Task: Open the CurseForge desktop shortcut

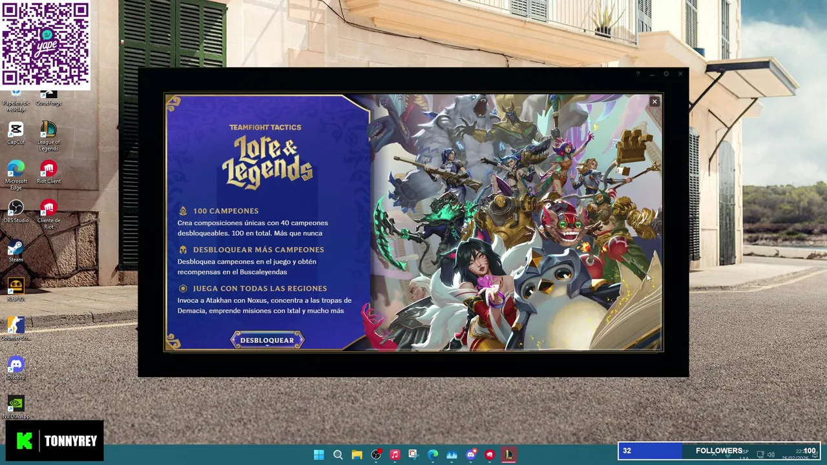Action: [48, 99]
